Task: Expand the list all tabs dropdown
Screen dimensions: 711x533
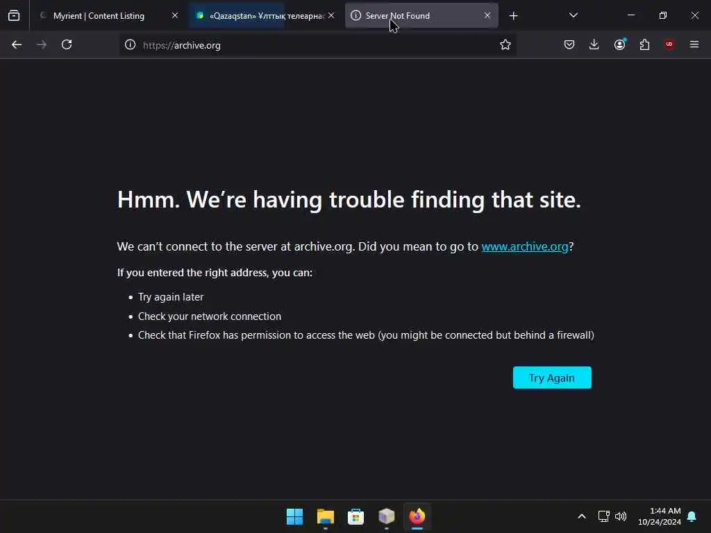Action: [x=573, y=15]
